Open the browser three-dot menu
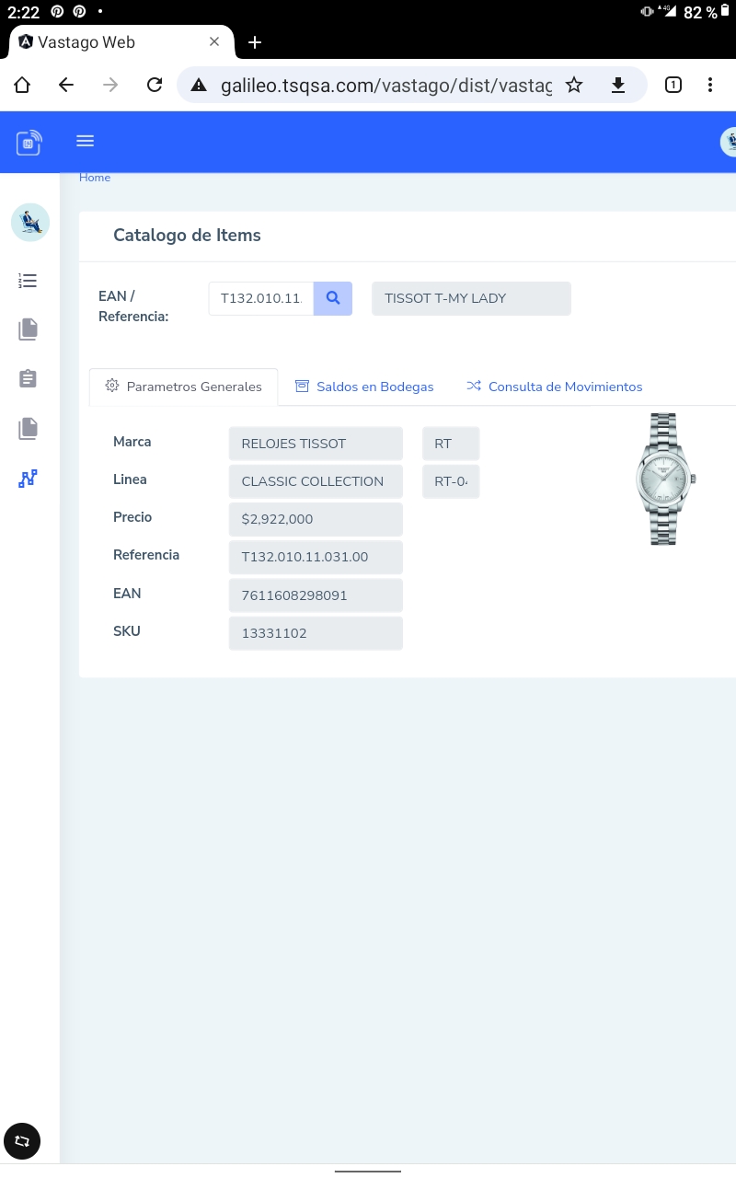This screenshot has width=736, height=1178. coord(709,86)
